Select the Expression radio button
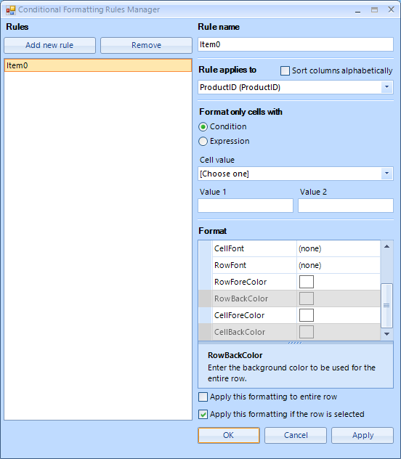 [203, 142]
